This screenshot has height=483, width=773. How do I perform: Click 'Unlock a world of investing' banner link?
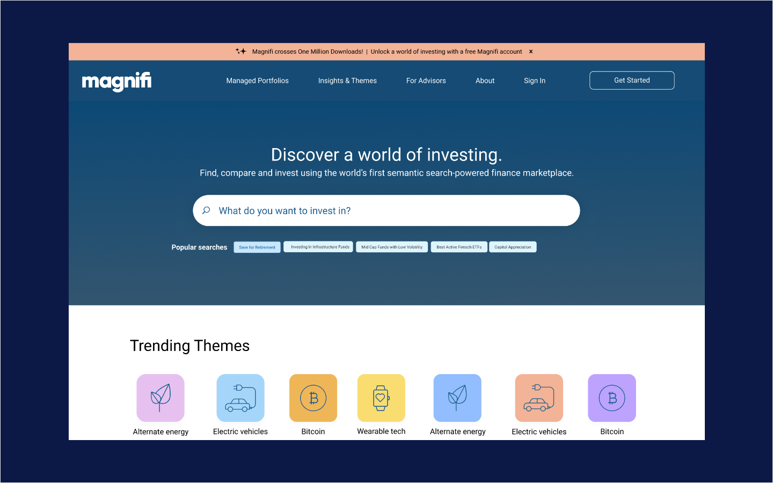tap(446, 52)
